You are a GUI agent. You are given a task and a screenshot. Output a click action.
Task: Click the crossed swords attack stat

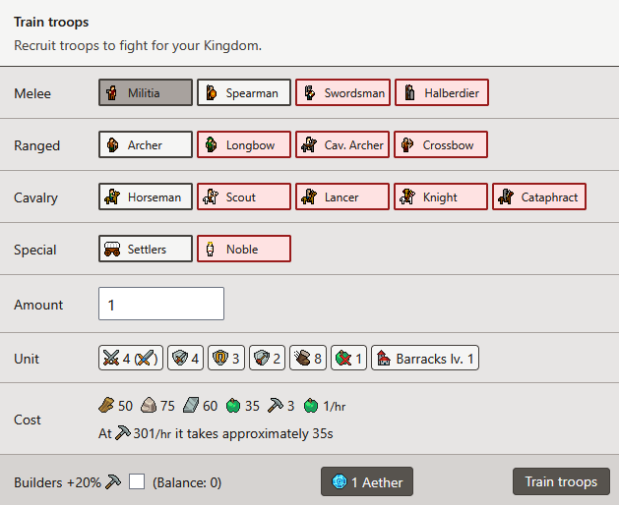(130, 358)
